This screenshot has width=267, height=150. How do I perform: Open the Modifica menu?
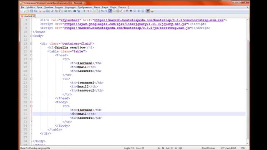(x=30, y=7)
